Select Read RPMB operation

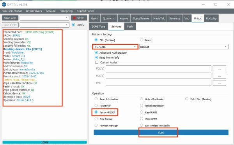coord(142,112)
